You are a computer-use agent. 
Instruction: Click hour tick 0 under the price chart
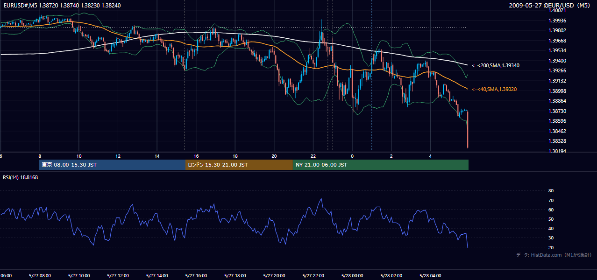[352, 156]
